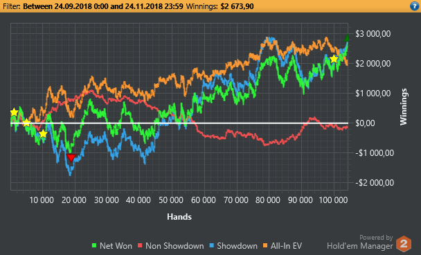Click the 60 000 x-axis label
This screenshot has height=255, width=421.
[204, 200]
